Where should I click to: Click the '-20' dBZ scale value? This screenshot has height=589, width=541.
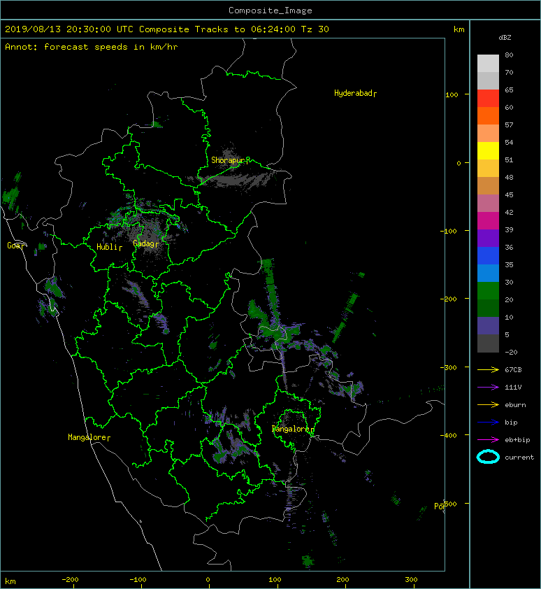coord(511,352)
